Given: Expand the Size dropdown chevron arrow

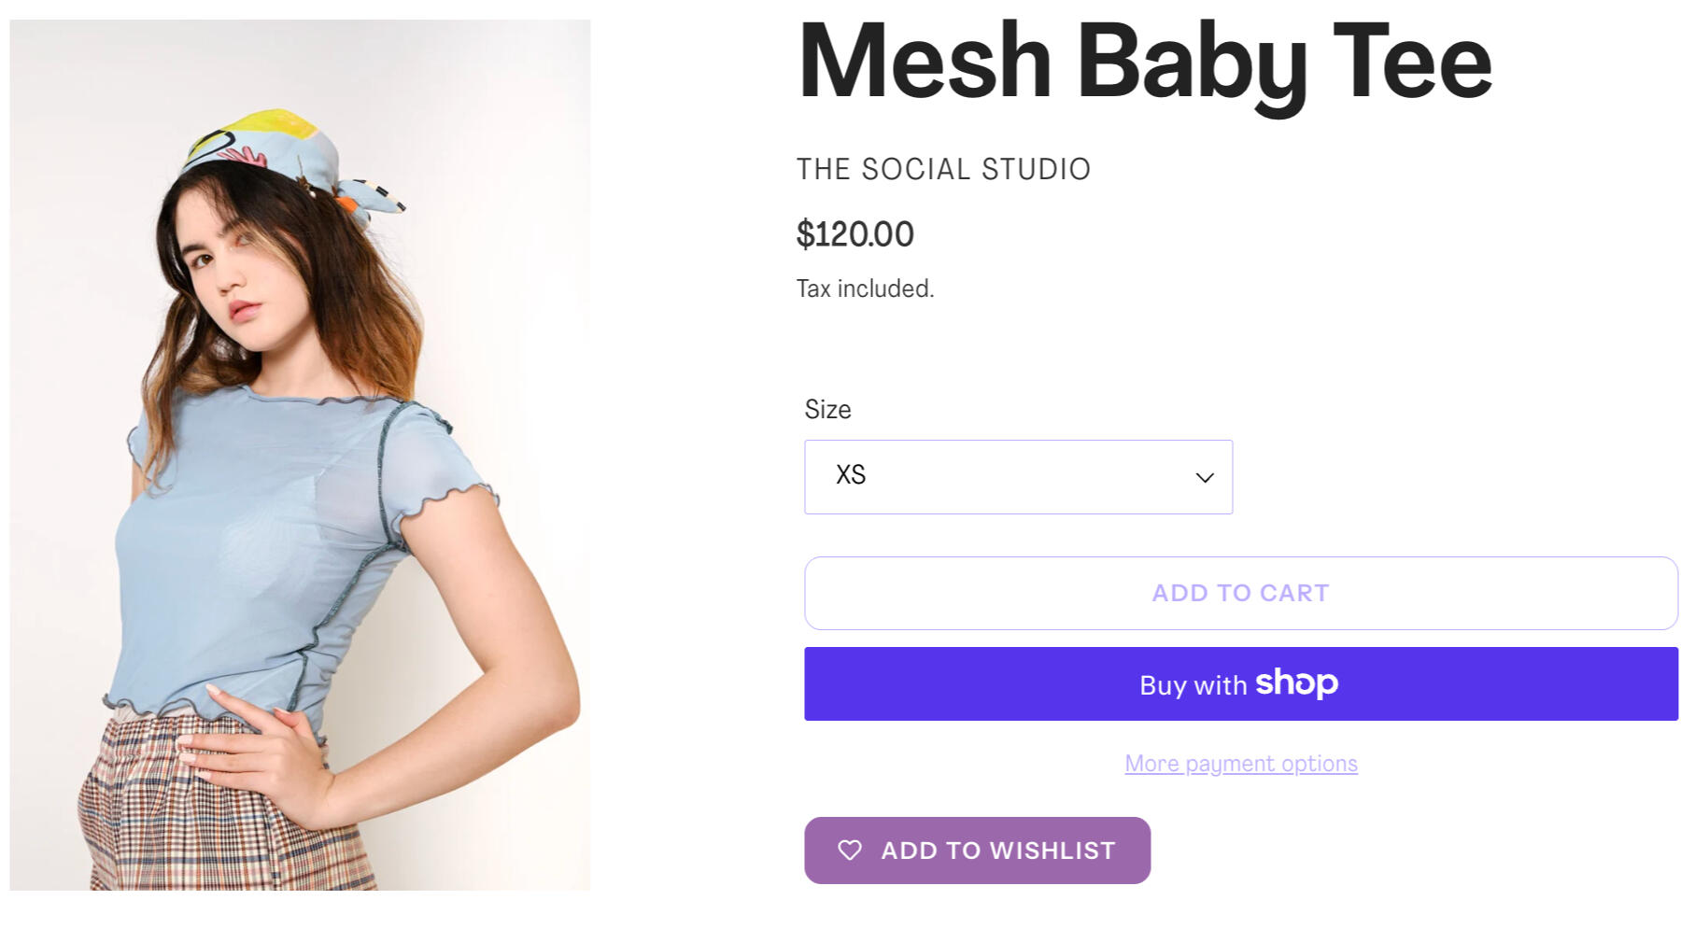Looking at the screenshot, I should tap(1205, 478).
